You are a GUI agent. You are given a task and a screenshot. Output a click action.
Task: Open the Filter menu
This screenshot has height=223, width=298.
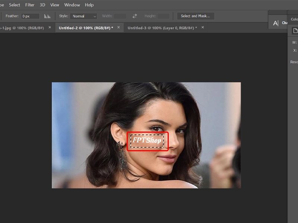[29, 5]
